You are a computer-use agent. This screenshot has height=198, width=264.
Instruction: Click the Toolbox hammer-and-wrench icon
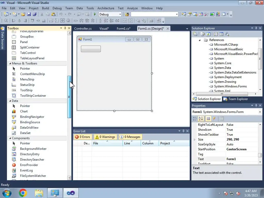coord(207,14)
